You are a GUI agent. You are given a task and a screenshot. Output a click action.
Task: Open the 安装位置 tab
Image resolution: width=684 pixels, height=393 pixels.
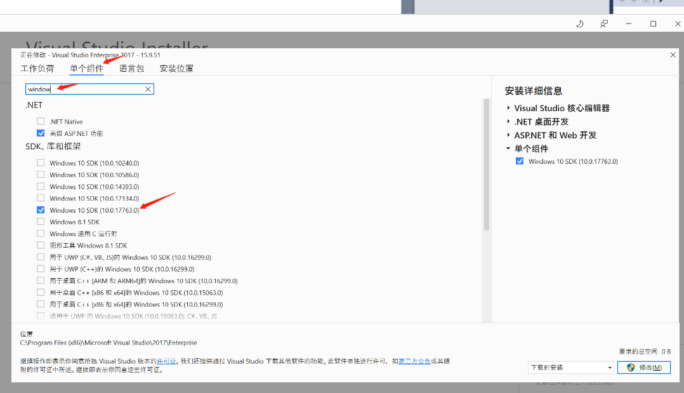click(x=176, y=69)
